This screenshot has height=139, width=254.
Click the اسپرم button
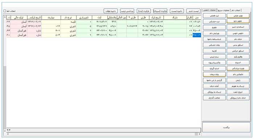click(238, 63)
